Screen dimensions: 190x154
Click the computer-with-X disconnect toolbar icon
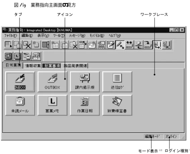pos(167,45)
